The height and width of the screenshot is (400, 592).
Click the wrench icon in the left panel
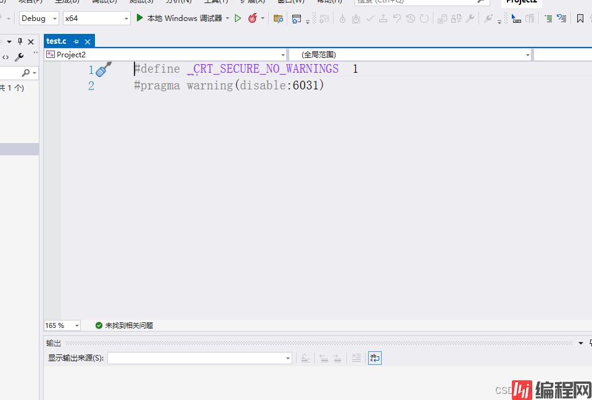[x=19, y=57]
